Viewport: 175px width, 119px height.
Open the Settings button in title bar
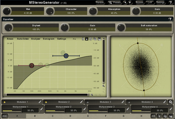pos(160,3)
